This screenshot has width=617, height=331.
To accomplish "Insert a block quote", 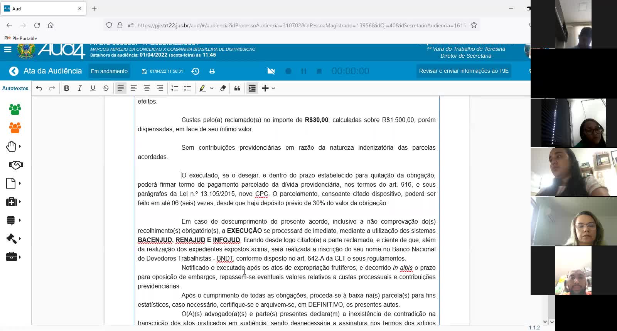I will (238, 88).
